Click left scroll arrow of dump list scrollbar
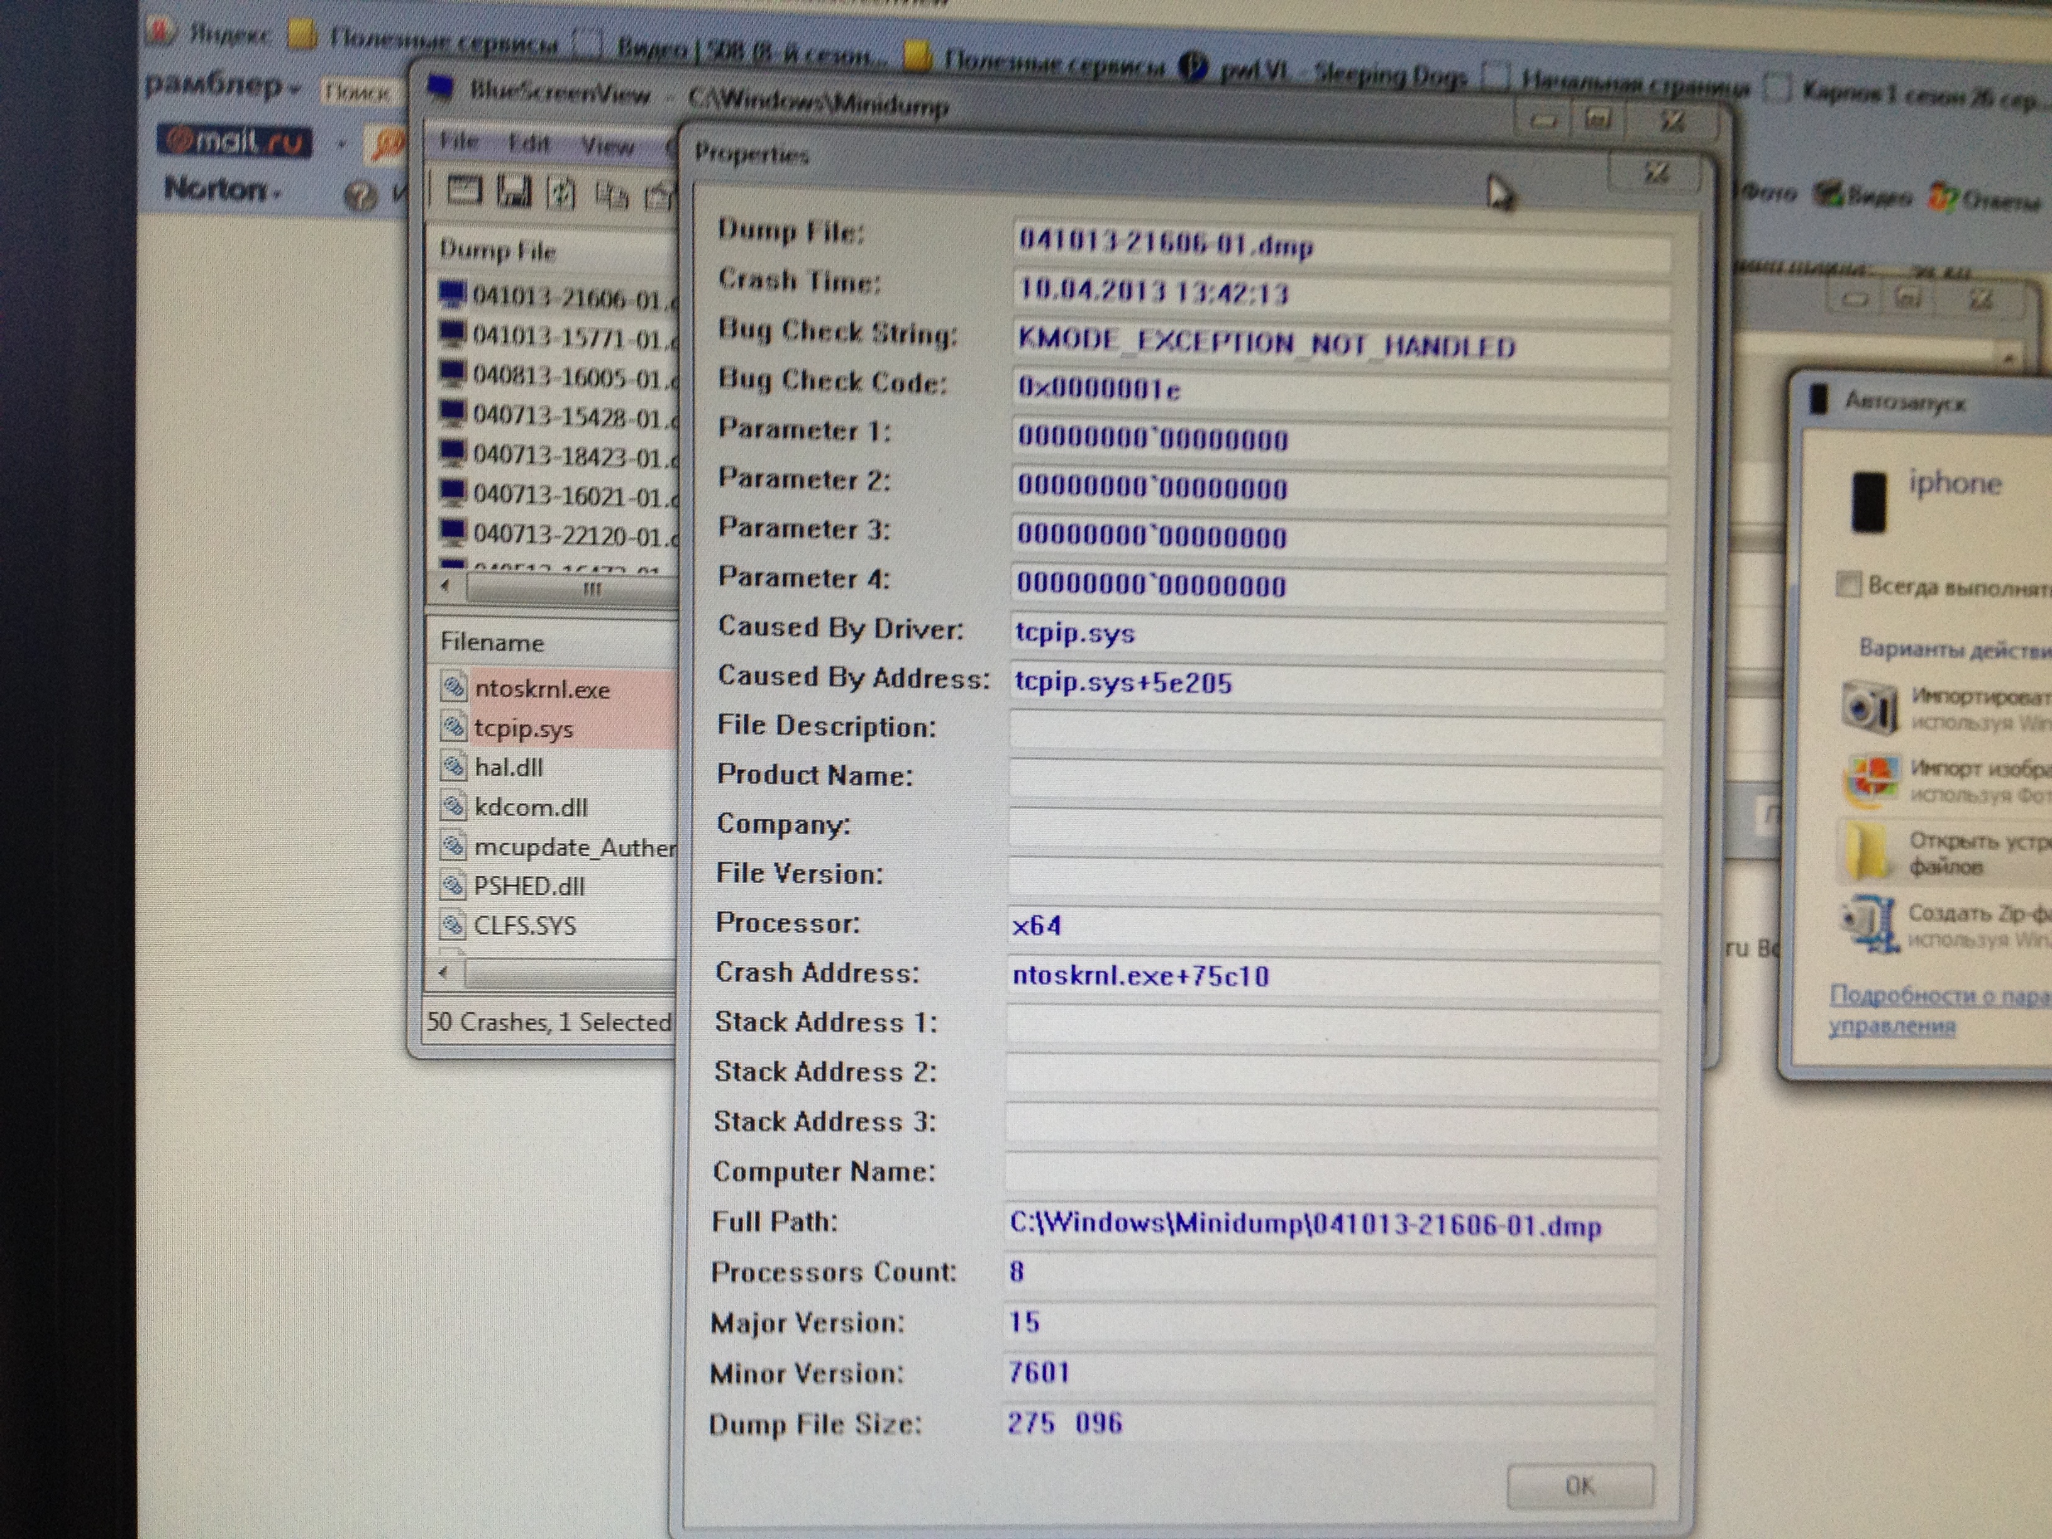2052x1539 pixels. pyautogui.click(x=446, y=585)
